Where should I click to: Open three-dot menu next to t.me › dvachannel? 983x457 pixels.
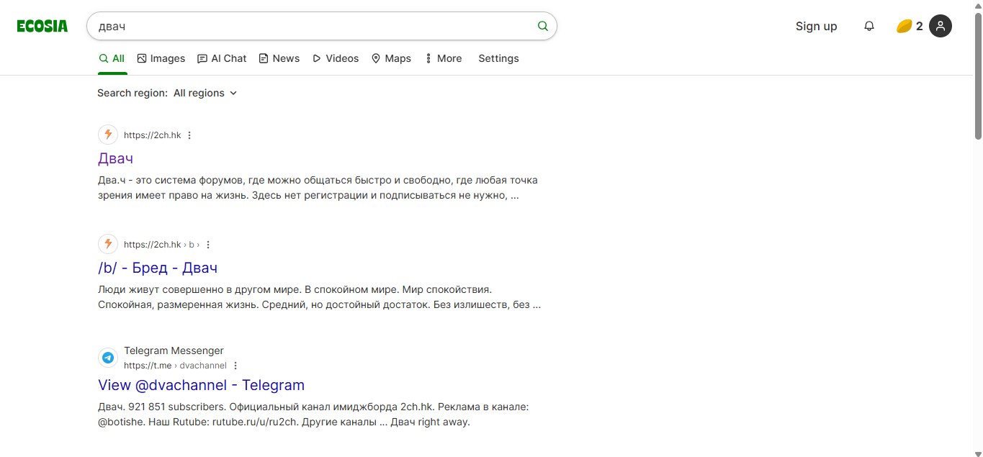click(235, 366)
